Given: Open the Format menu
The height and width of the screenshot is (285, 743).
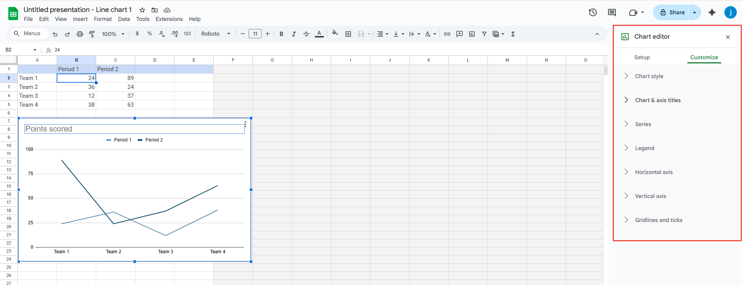Looking at the screenshot, I should coord(103,19).
